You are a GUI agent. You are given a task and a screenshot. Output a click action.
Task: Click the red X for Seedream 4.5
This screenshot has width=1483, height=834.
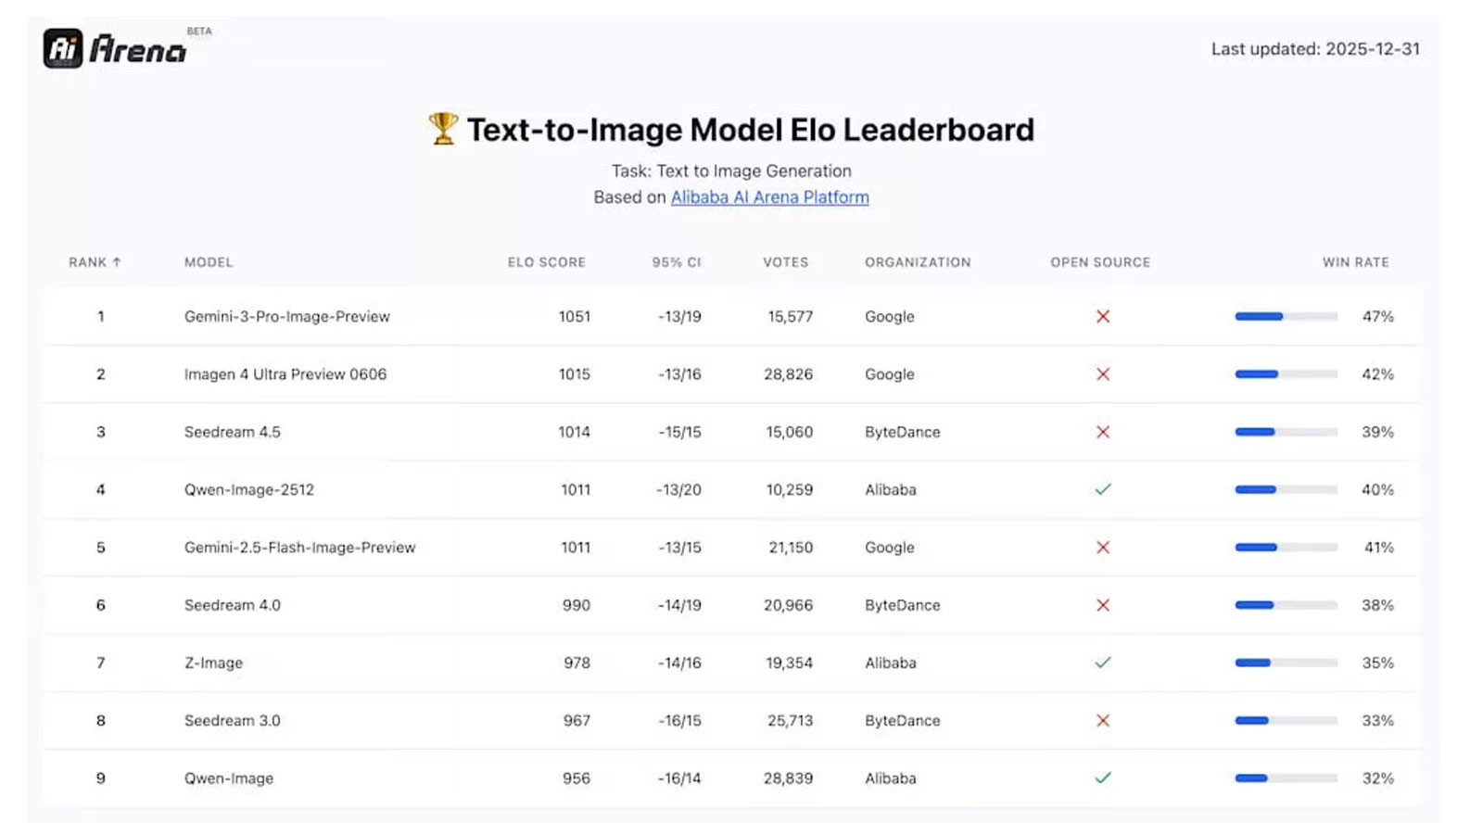[x=1102, y=432]
